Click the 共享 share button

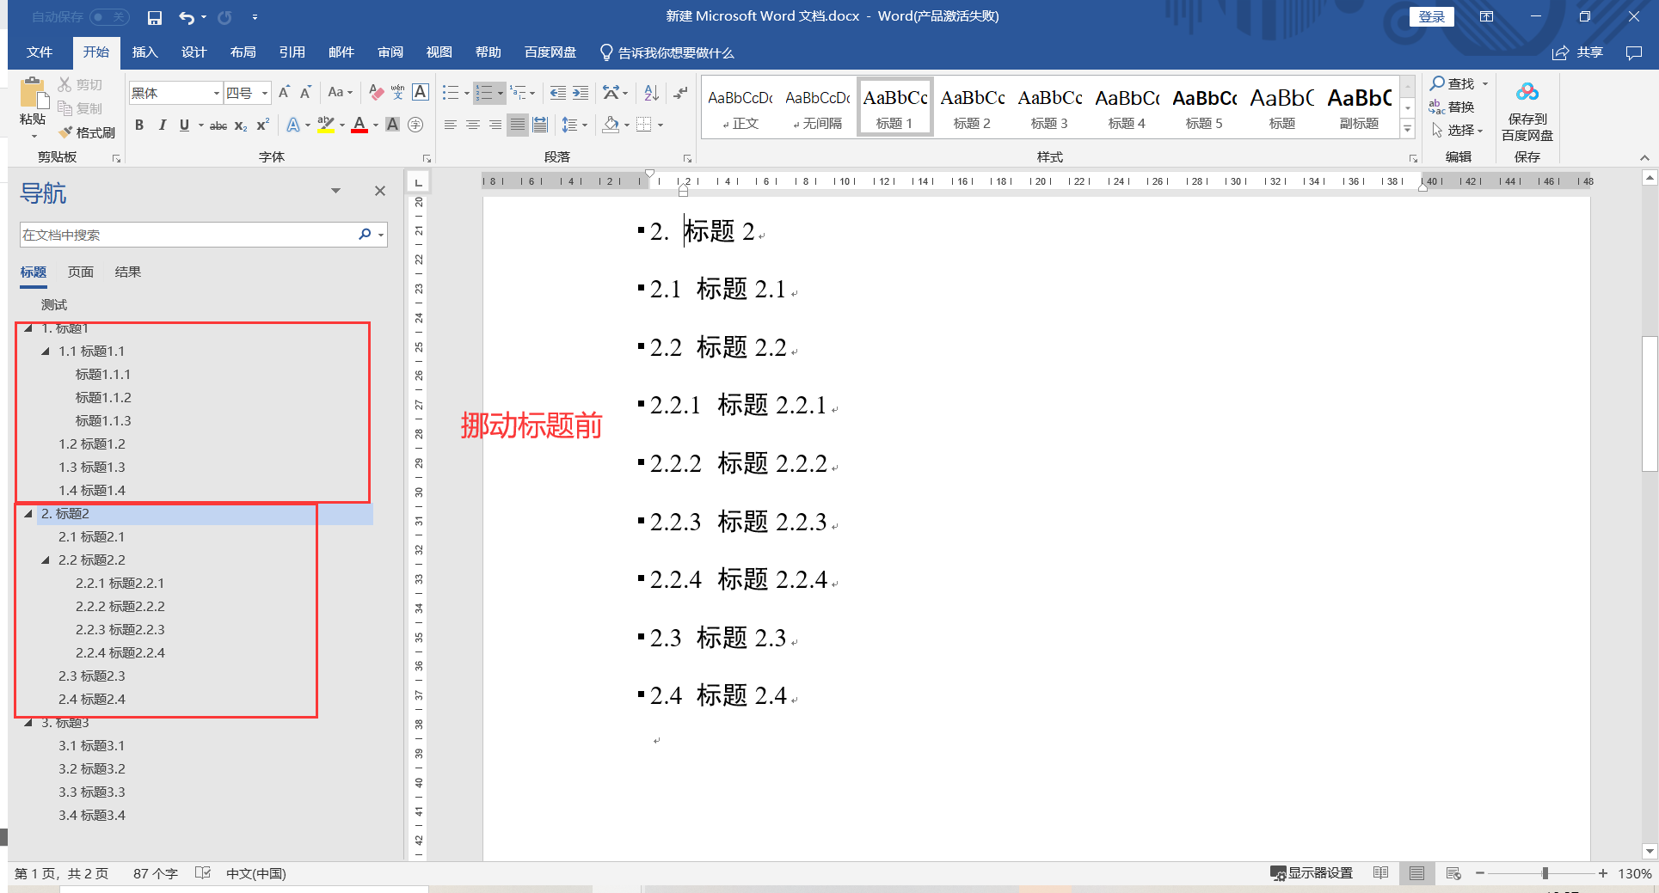[x=1578, y=52]
